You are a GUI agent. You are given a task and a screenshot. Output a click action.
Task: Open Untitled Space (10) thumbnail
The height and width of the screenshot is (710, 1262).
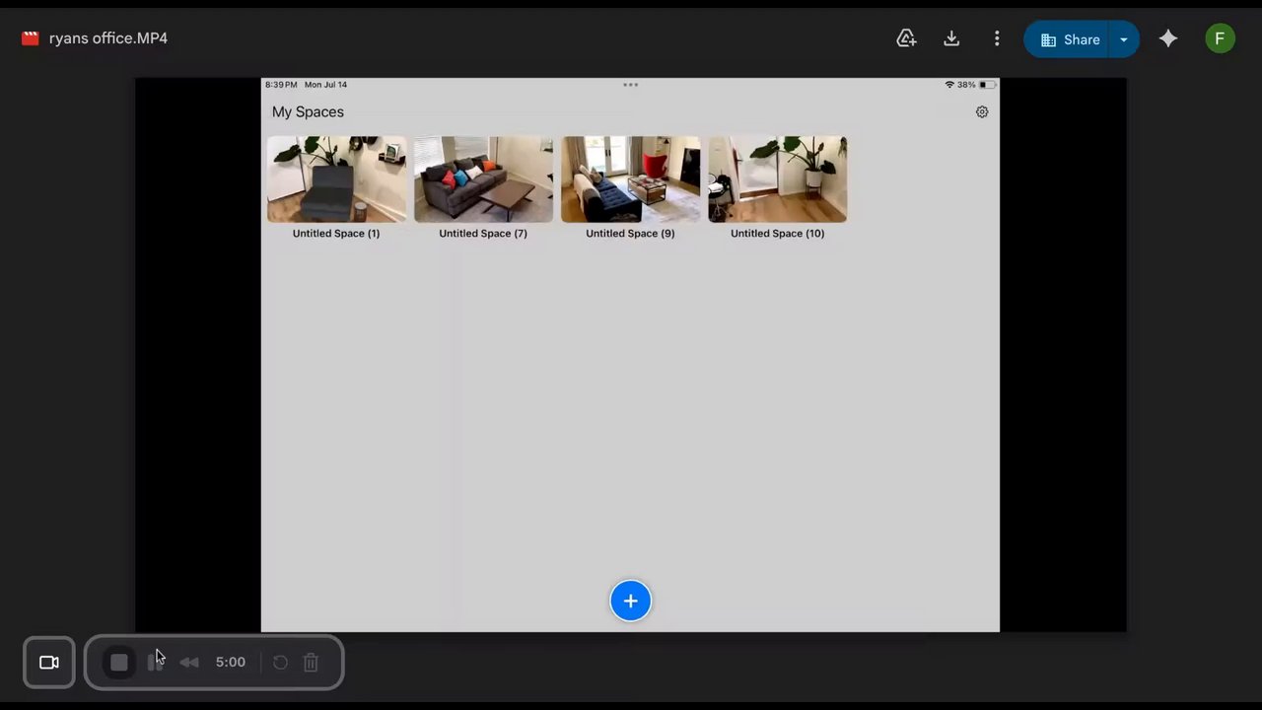click(777, 179)
